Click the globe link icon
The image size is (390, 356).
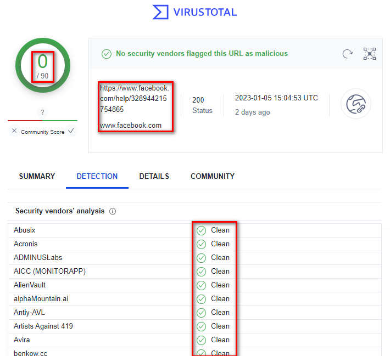coord(356,104)
